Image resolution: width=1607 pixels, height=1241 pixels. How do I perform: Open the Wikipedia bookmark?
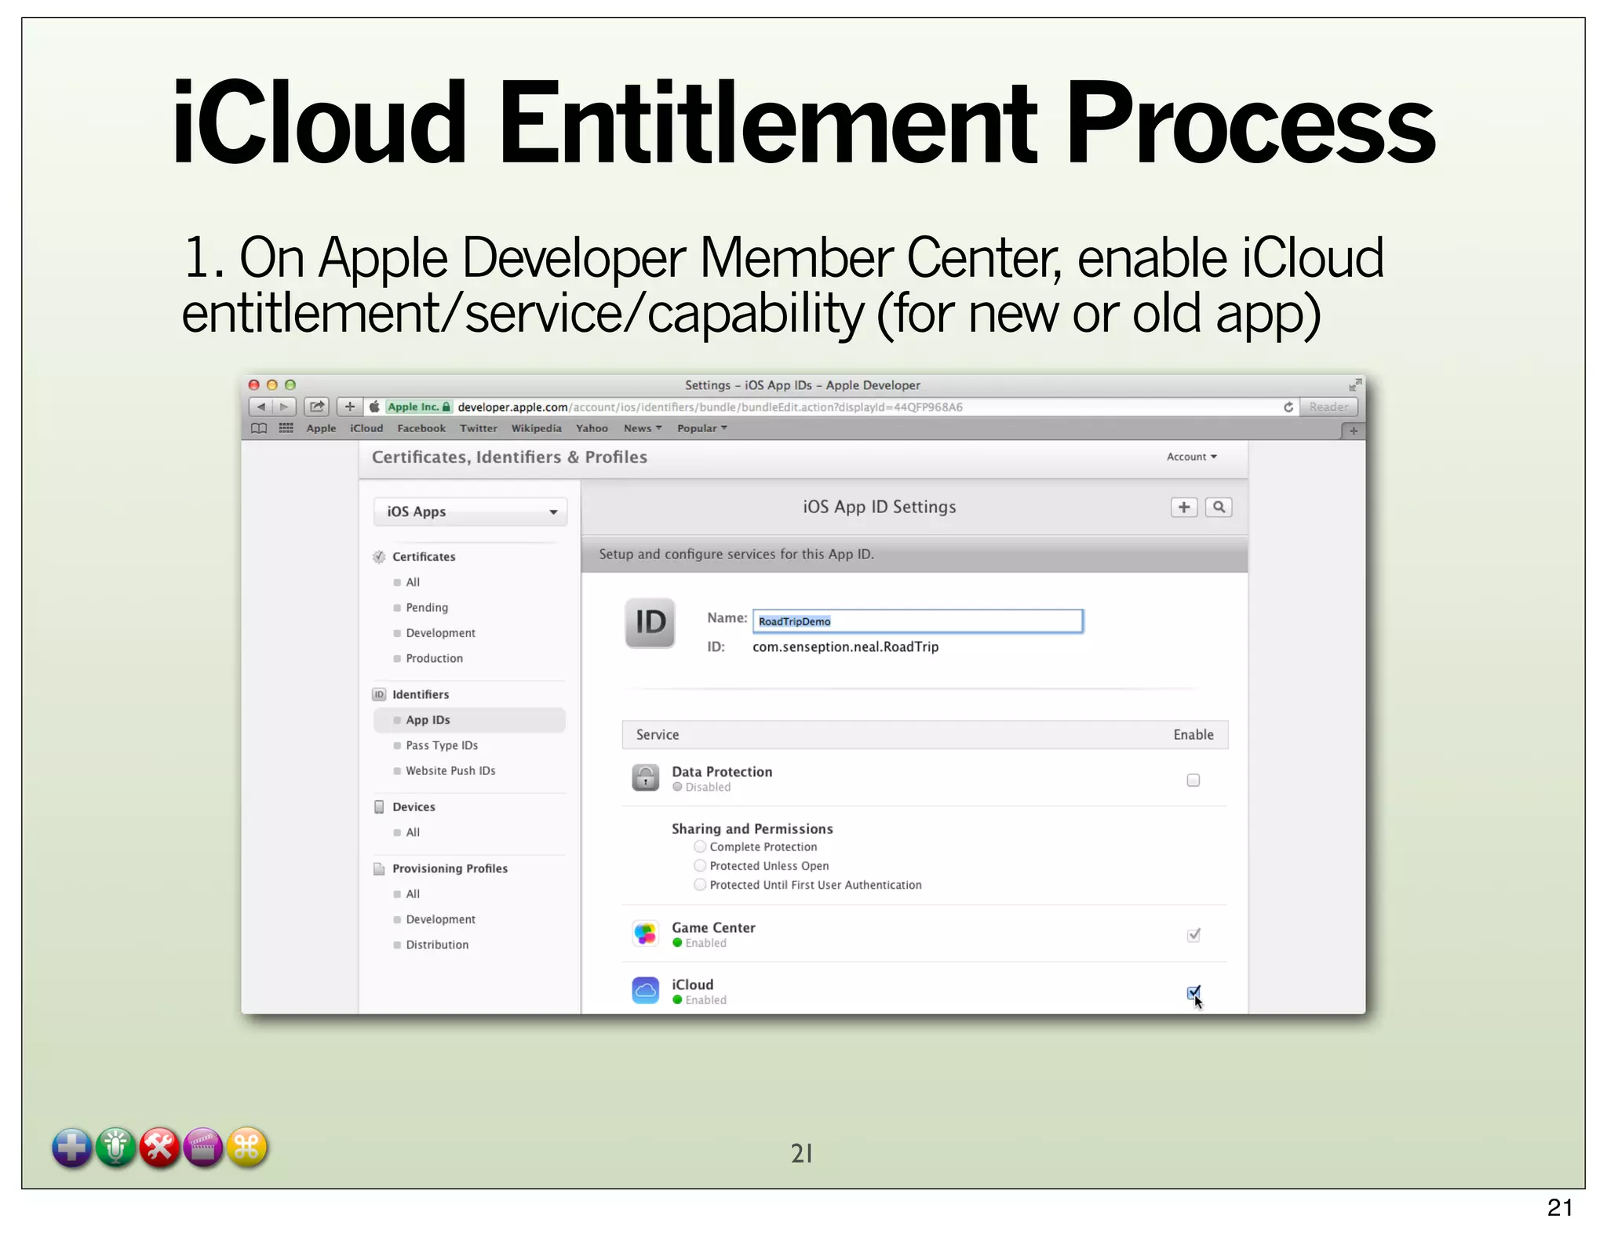(537, 428)
